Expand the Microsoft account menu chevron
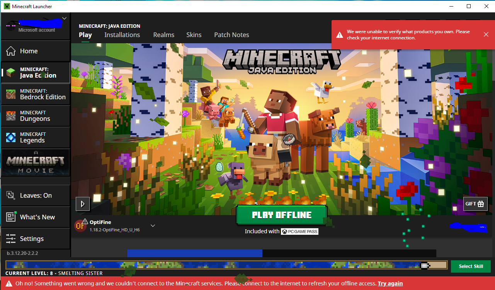 pos(64,18)
